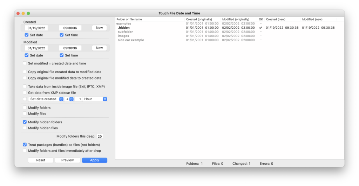Edit the Modified date field
The width and height of the screenshot is (359, 186).
pyautogui.click(x=36, y=48)
